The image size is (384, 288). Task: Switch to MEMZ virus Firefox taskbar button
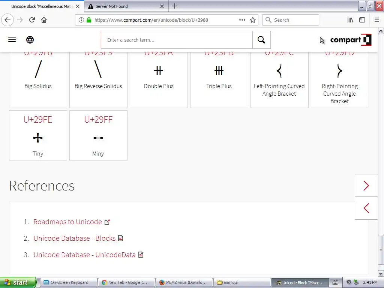click(184, 282)
